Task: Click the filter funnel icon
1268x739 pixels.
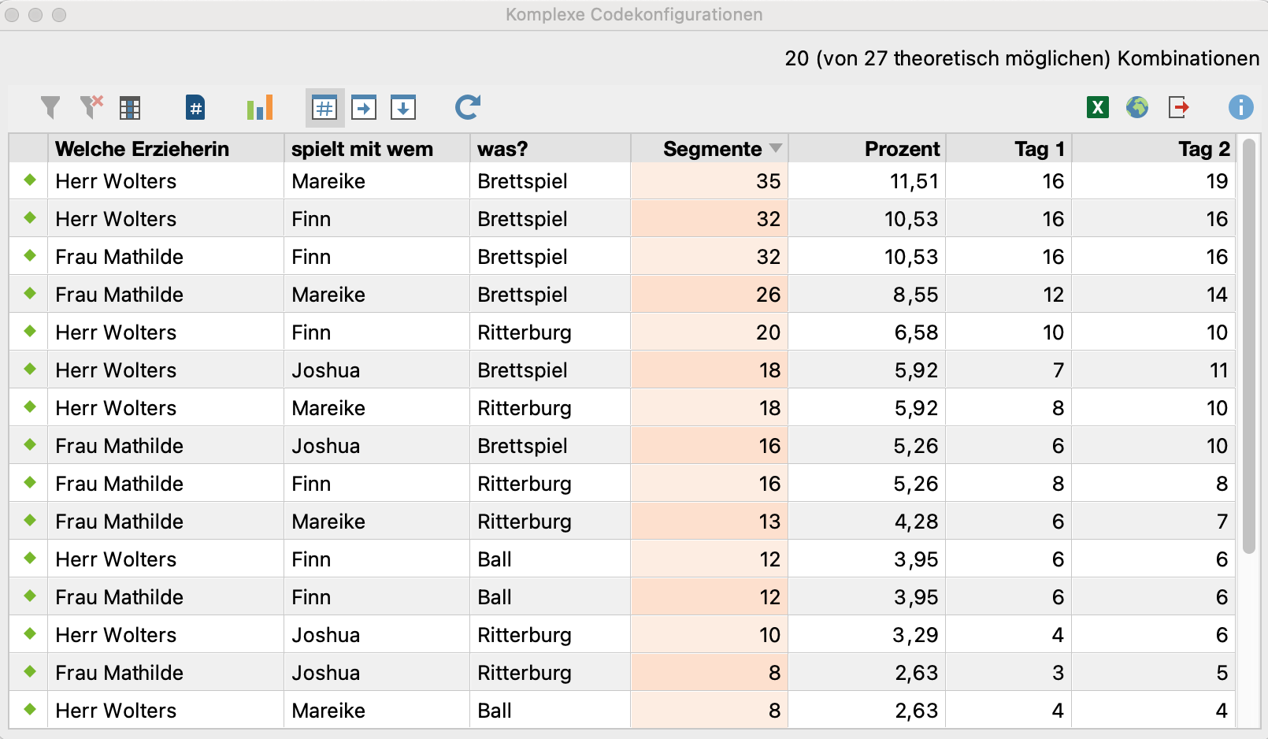Action: tap(50, 107)
